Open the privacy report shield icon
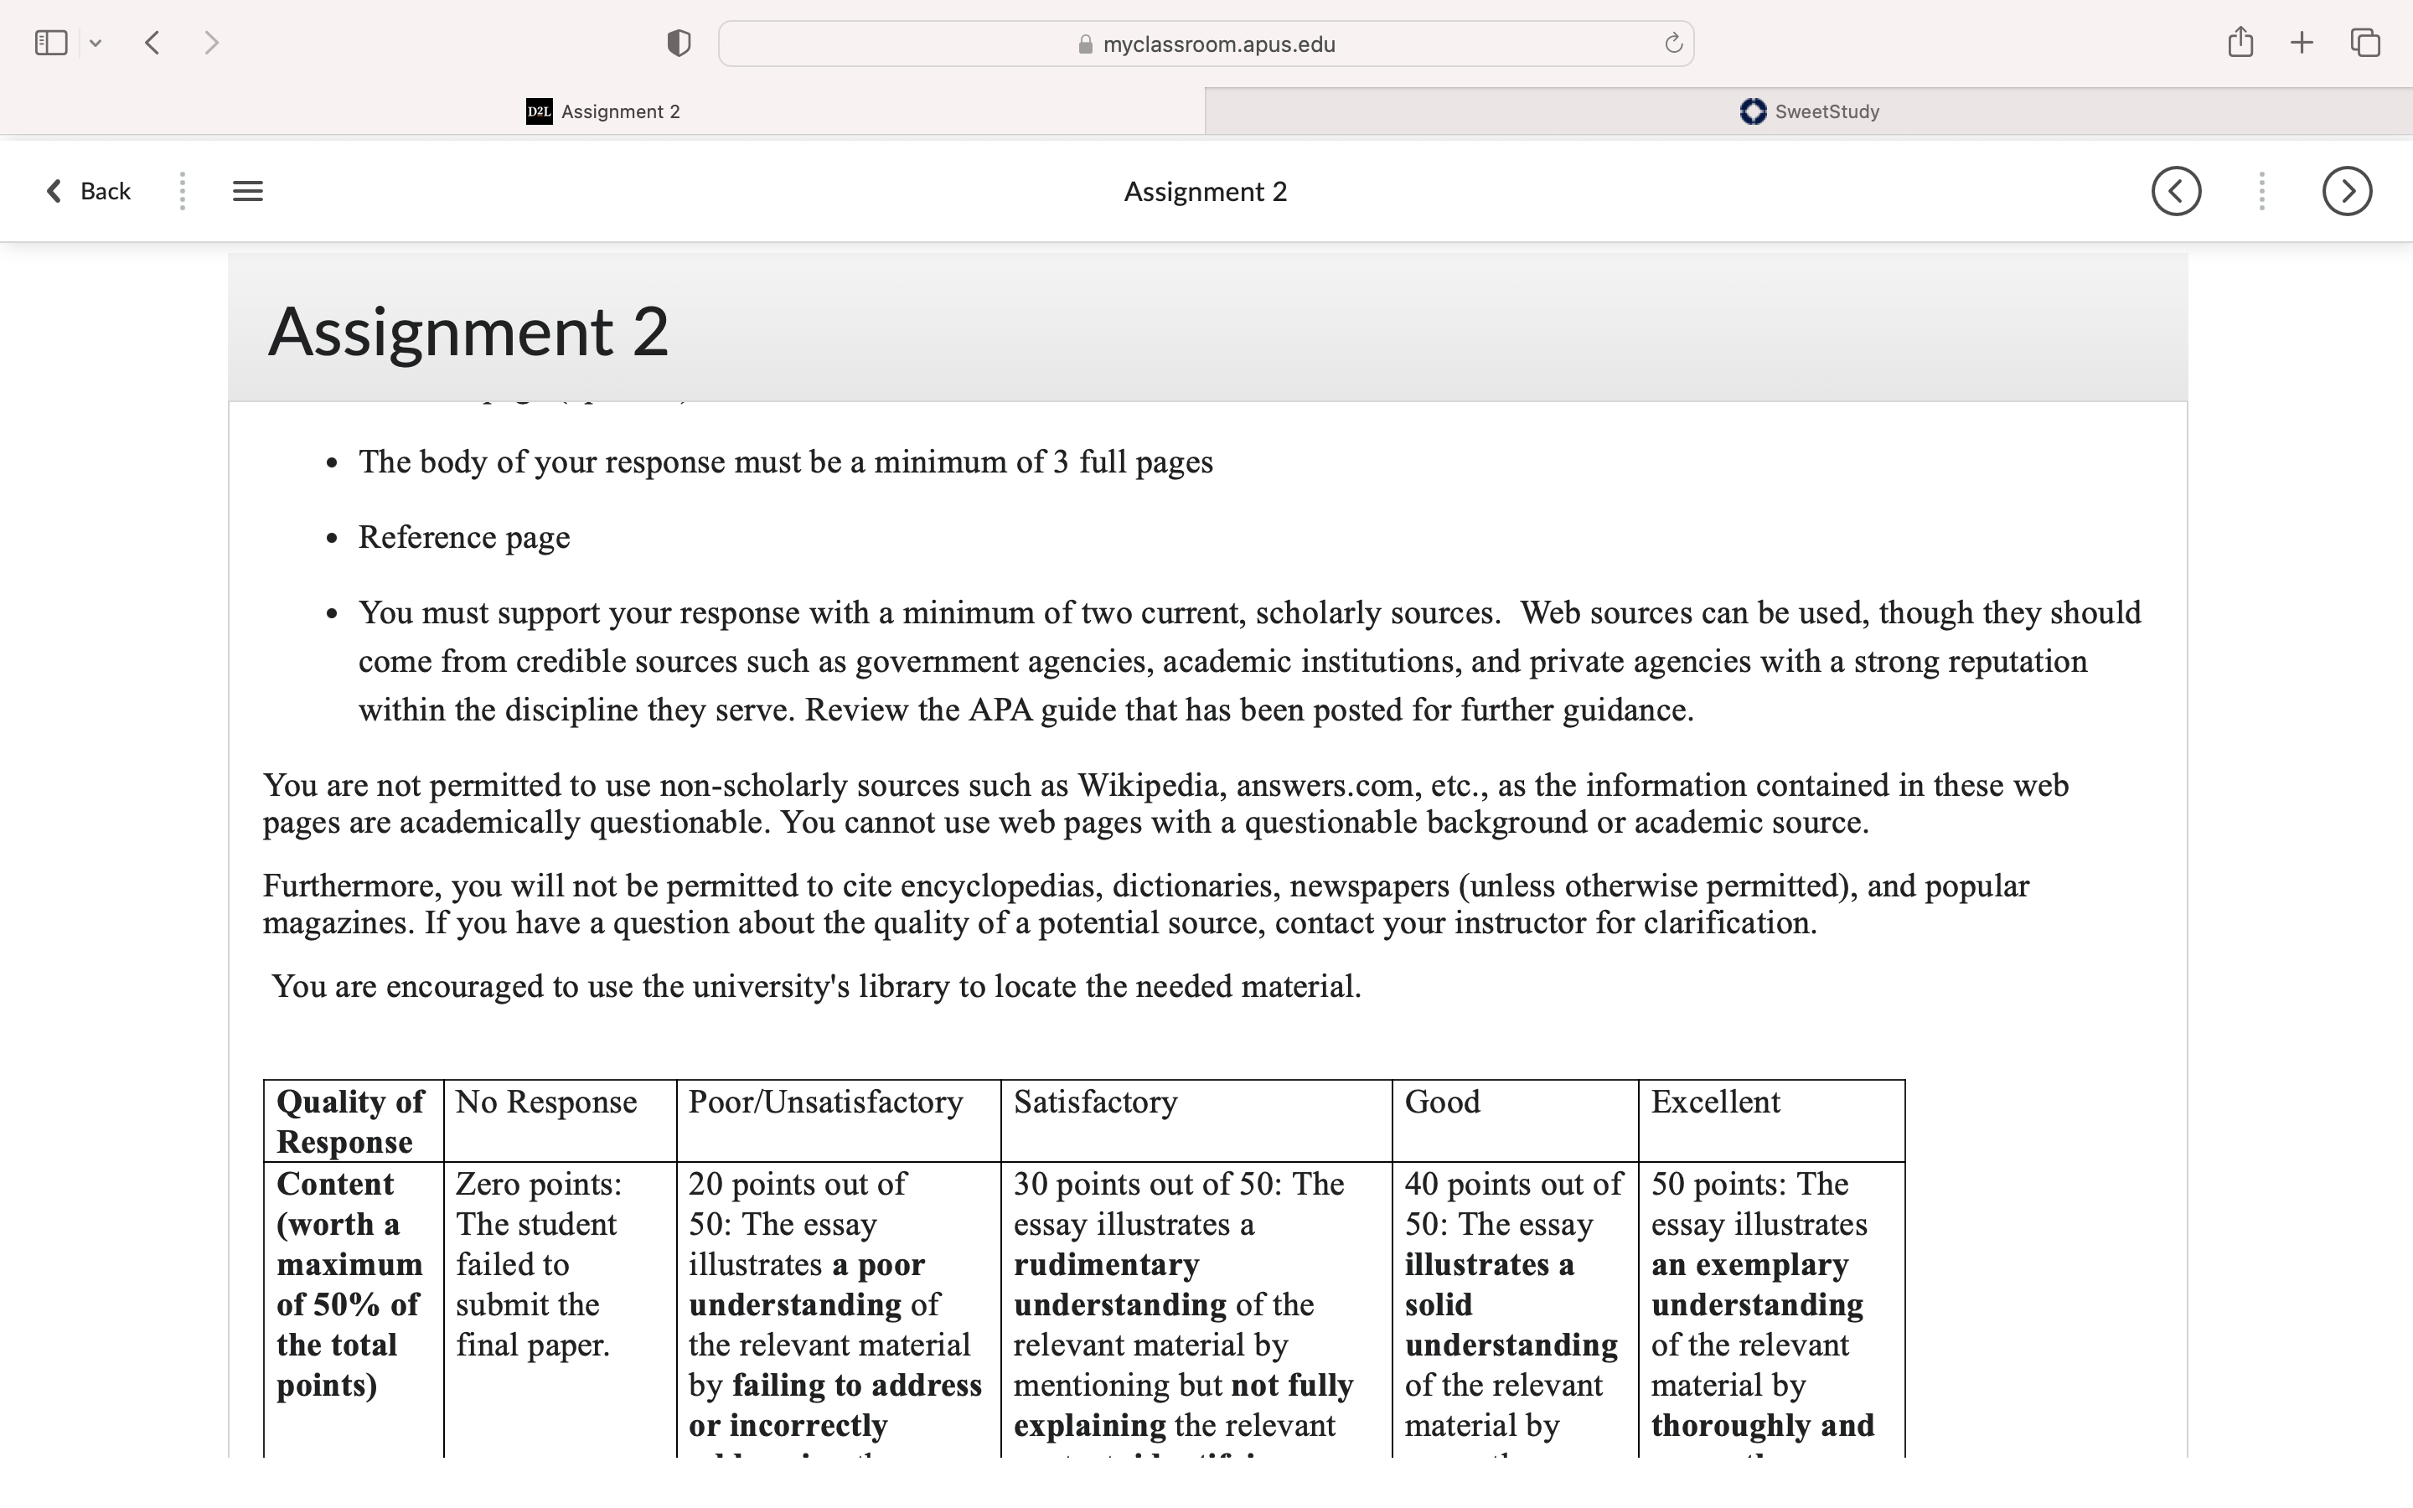Viewport: 2413px width, 1508px height. tap(679, 43)
